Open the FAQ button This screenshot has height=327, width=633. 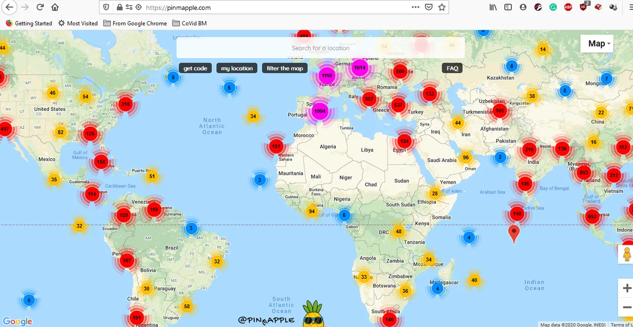[x=452, y=68]
